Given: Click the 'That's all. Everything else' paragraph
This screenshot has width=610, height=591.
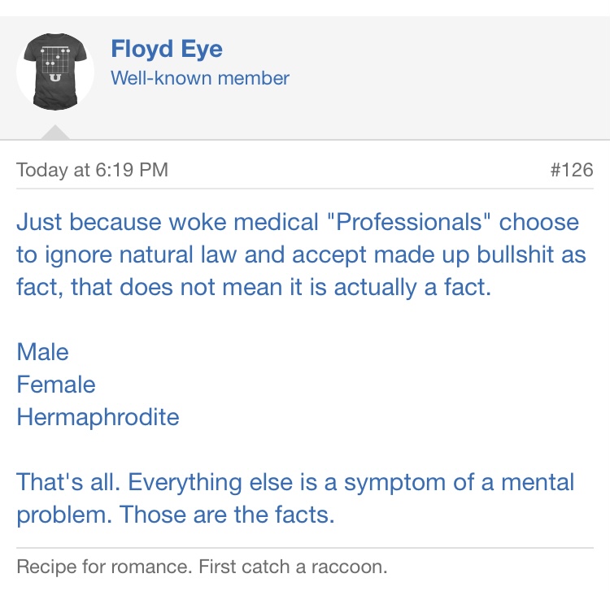Looking at the screenshot, I should (x=295, y=498).
